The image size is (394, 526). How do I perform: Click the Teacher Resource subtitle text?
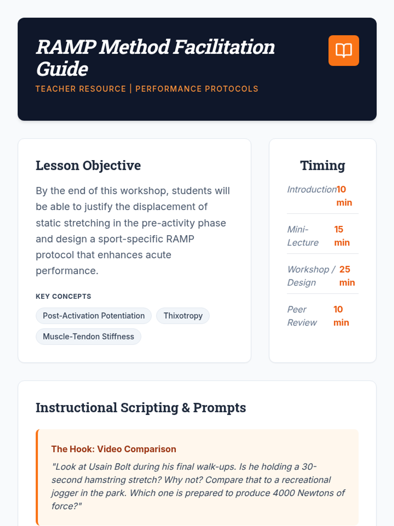pyautogui.click(x=81, y=89)
